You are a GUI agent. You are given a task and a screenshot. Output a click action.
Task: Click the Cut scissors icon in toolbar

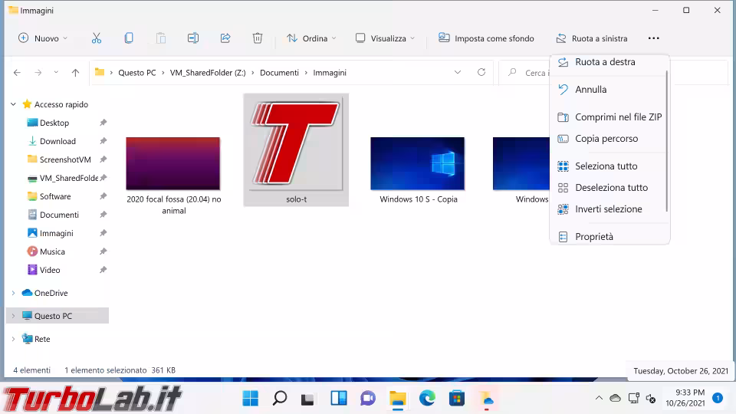97,38
